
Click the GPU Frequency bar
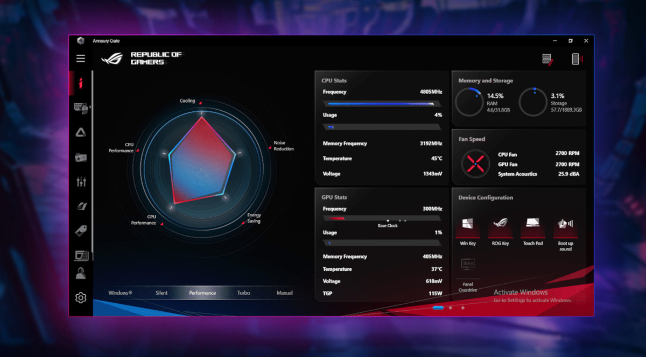coord(382,218)
